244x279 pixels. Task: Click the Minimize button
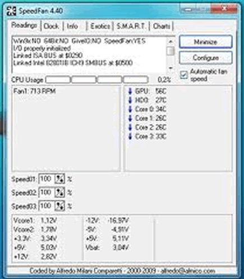pyautogui.click(x=205, y=42)
